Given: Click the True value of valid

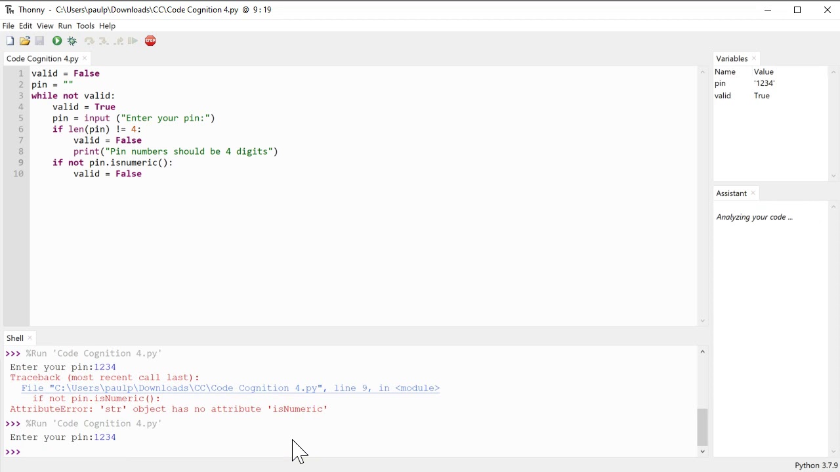Looking at the screenshot, I should pyautogui.click(x=762, y=96).
